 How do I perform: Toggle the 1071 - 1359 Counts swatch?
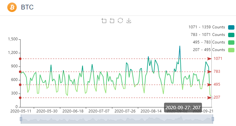click(x=231, y=27)
